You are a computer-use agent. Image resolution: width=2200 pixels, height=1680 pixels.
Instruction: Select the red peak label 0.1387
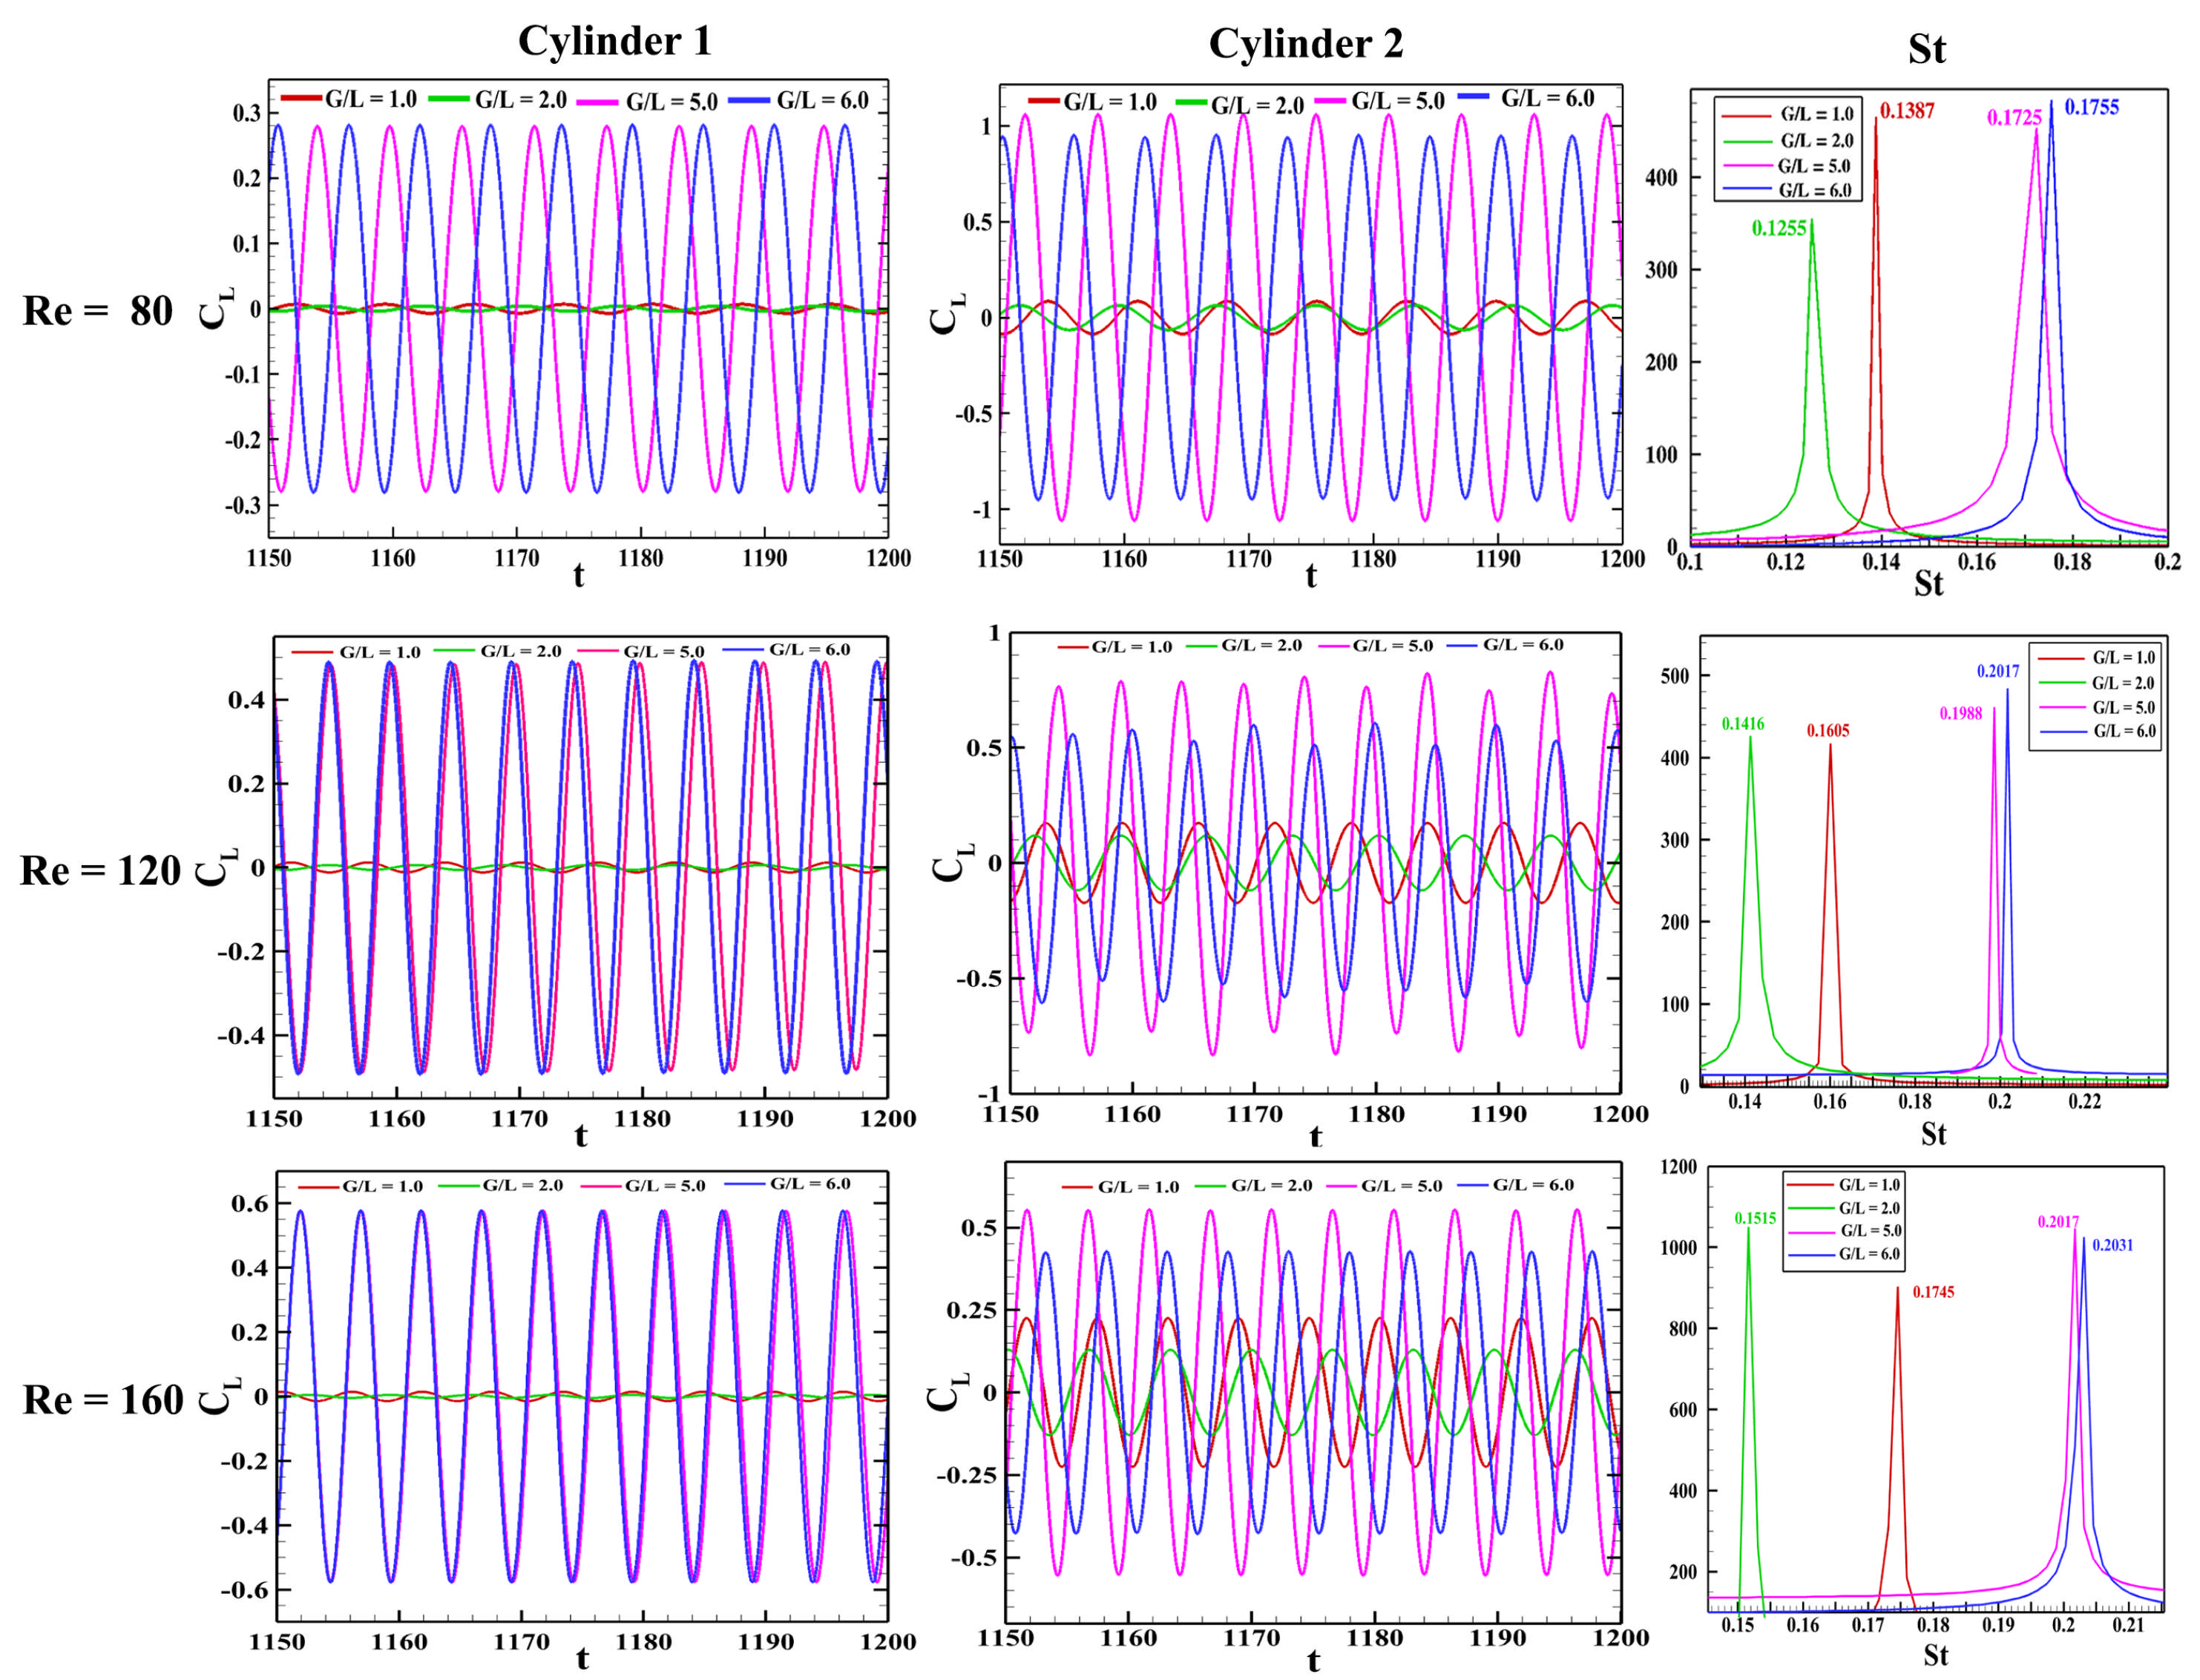(x=1907, y=111)
